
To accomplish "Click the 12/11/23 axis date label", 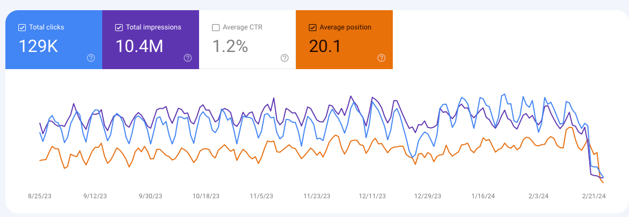I will tap(371, 196).
